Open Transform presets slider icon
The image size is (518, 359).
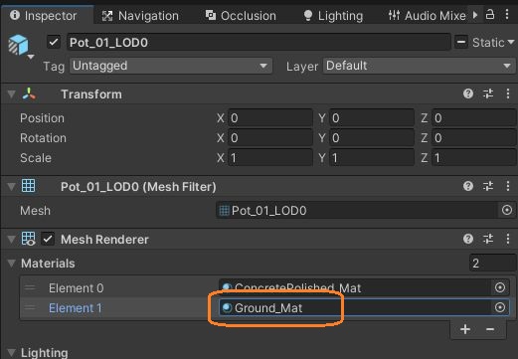click(x=488, y=93)
